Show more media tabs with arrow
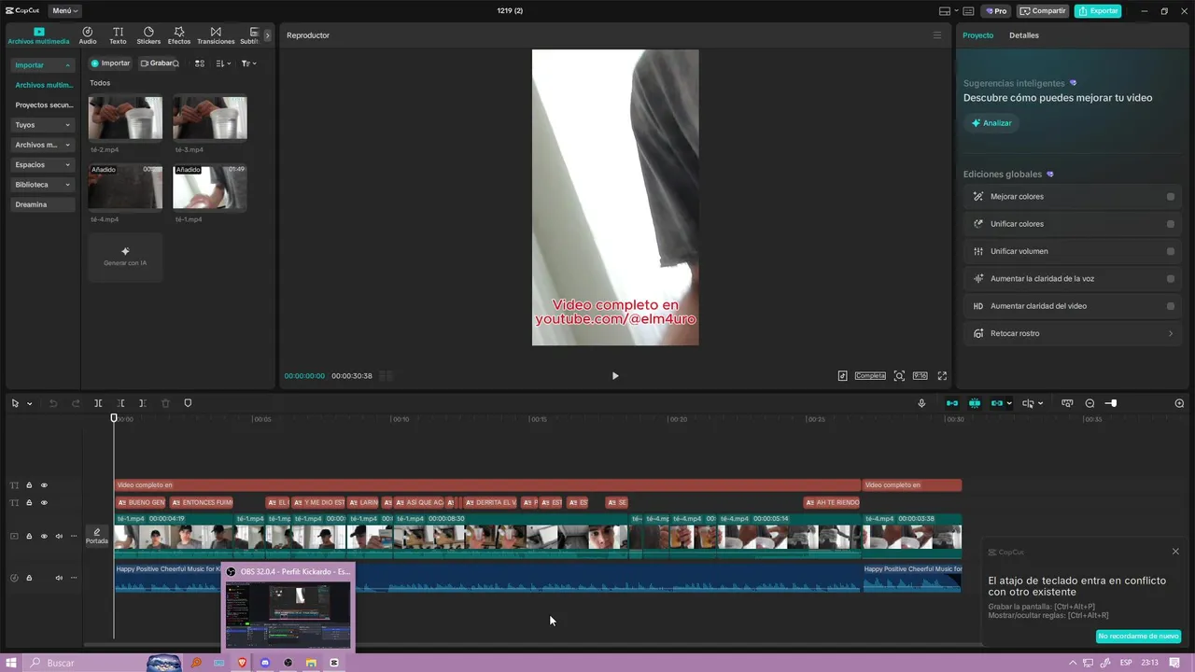 (x=267, y=35)
